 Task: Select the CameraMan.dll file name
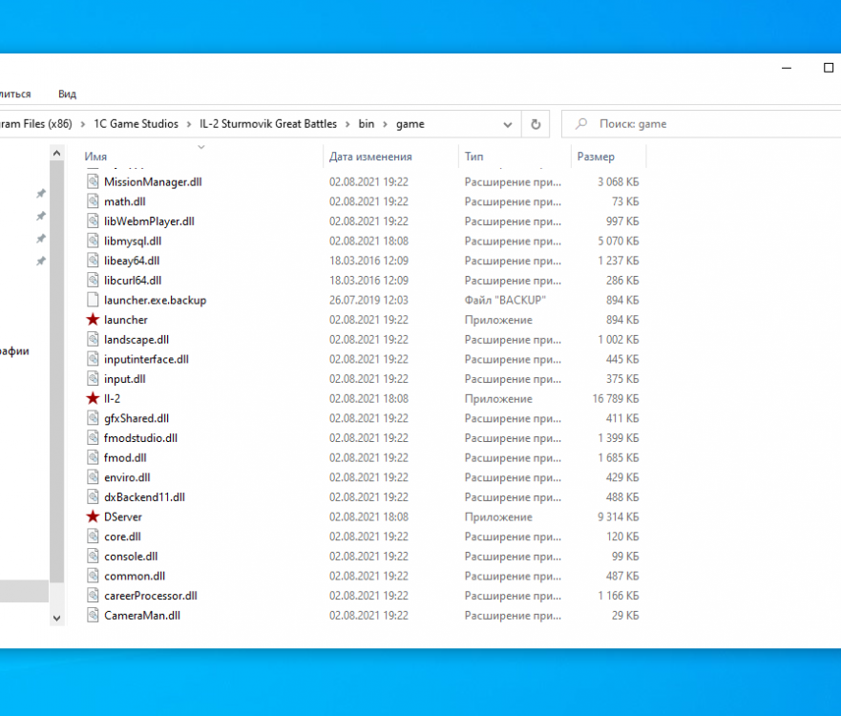(x=142, y=616)
